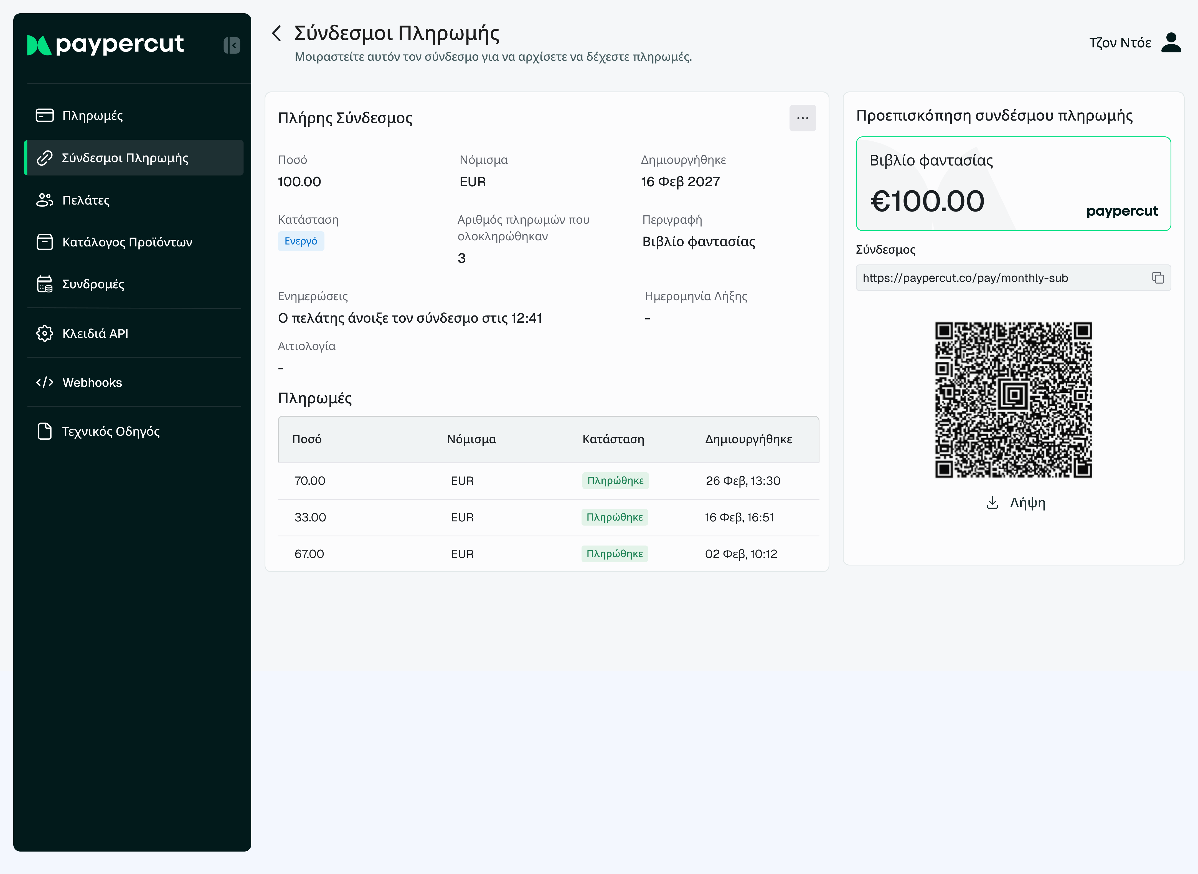The width and height of the screenshot is (1198, 874).
Task: Click the Πλήρης Σύνδεσμος card heading
Action: 345,118
